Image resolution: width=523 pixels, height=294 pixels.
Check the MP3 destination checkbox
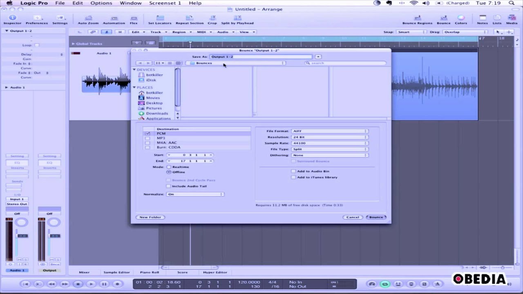point(148,138)
